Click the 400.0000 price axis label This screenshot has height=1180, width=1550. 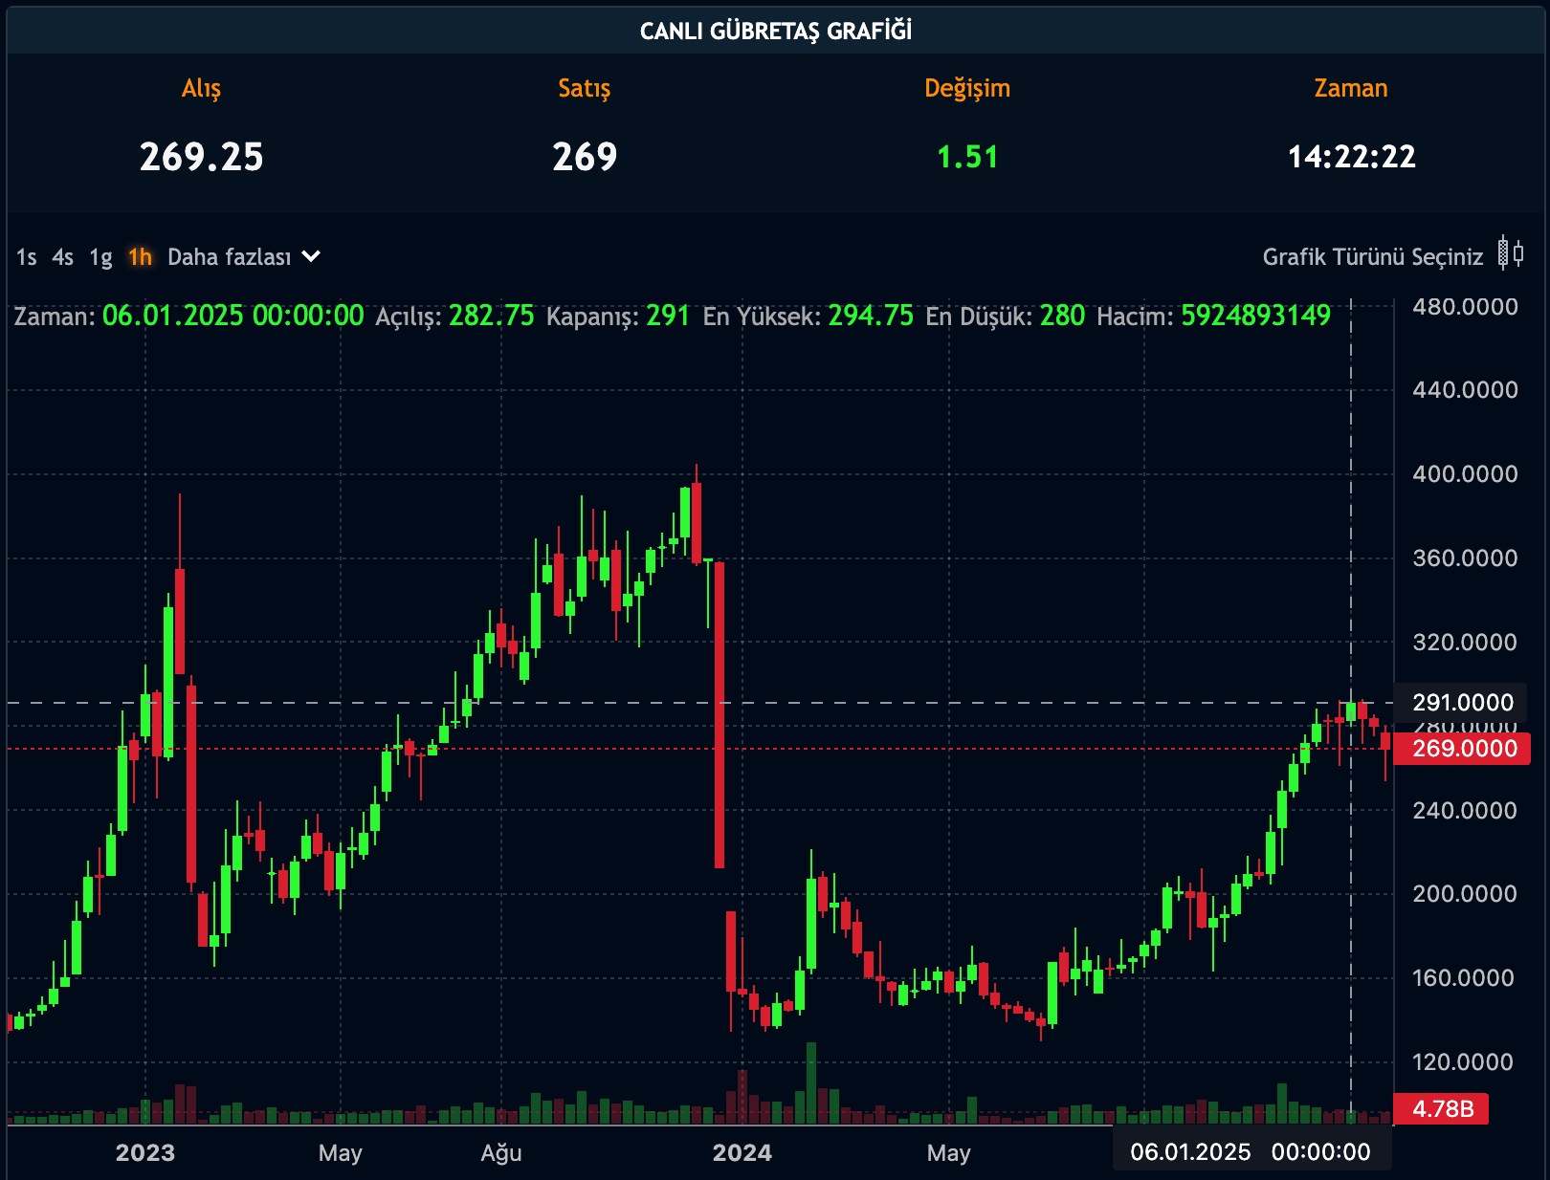[1465, 474]
